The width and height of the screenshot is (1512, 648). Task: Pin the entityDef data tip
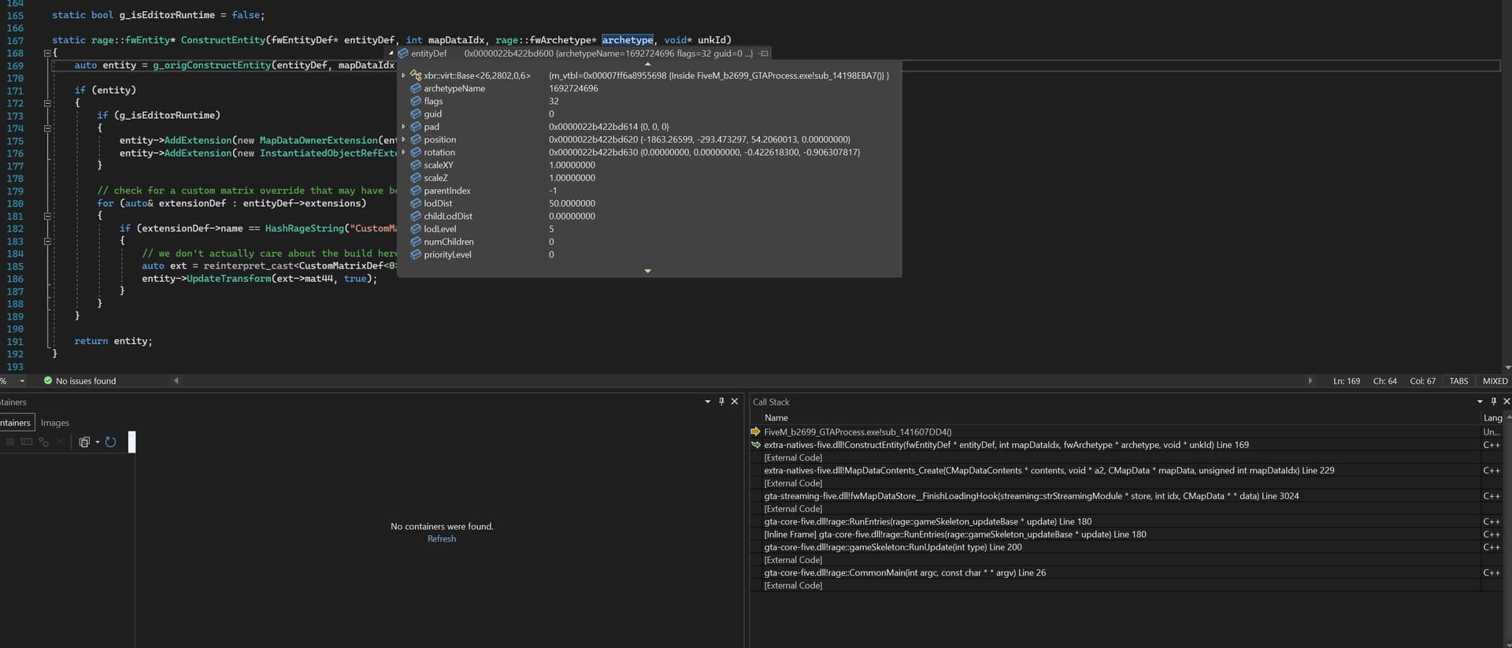click(x=763, y=54)
